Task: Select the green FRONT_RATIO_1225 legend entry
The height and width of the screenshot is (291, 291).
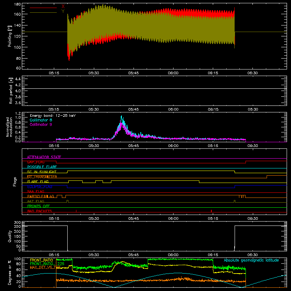Action: click(x=47, y=264)
